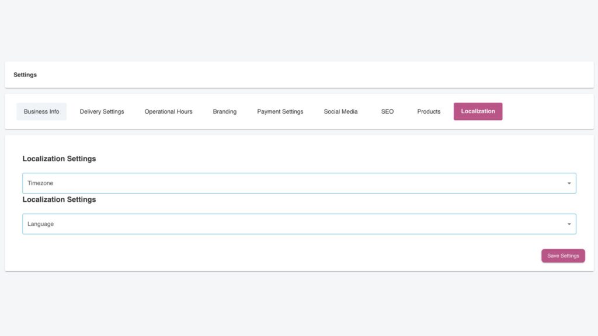This screenshot has width=598, height=336.
Task: Expand the Timezone select field
Action: 292,183
